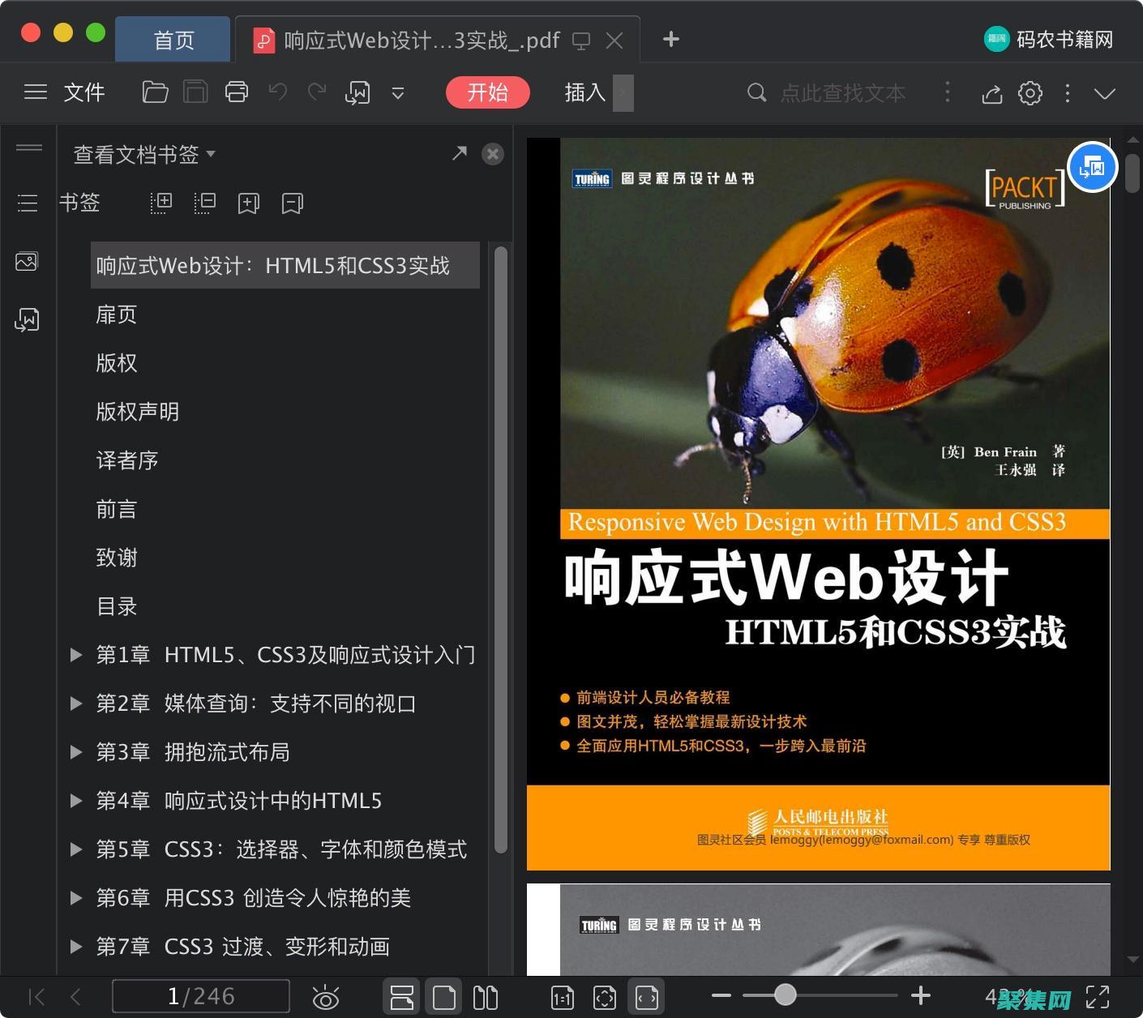1143x1018 pixels.
Task: Click the share export icon
Action: click(991, 94)
